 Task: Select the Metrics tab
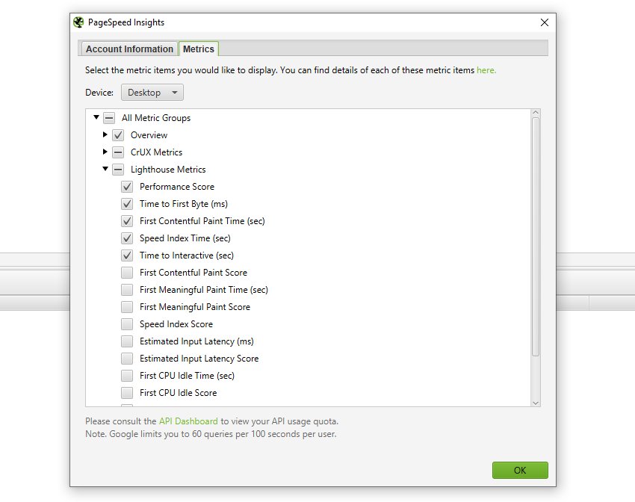pyautogui.click(x=199, y=49)
